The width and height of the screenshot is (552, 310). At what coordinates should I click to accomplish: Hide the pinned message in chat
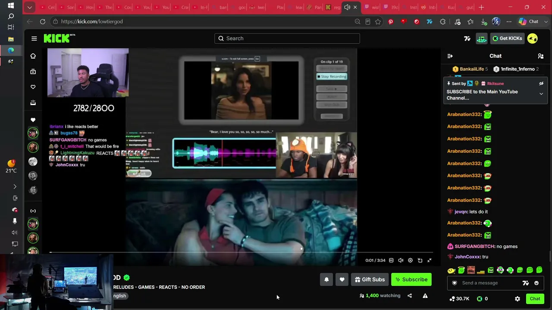pyautogui.click(x=541, y=84)
